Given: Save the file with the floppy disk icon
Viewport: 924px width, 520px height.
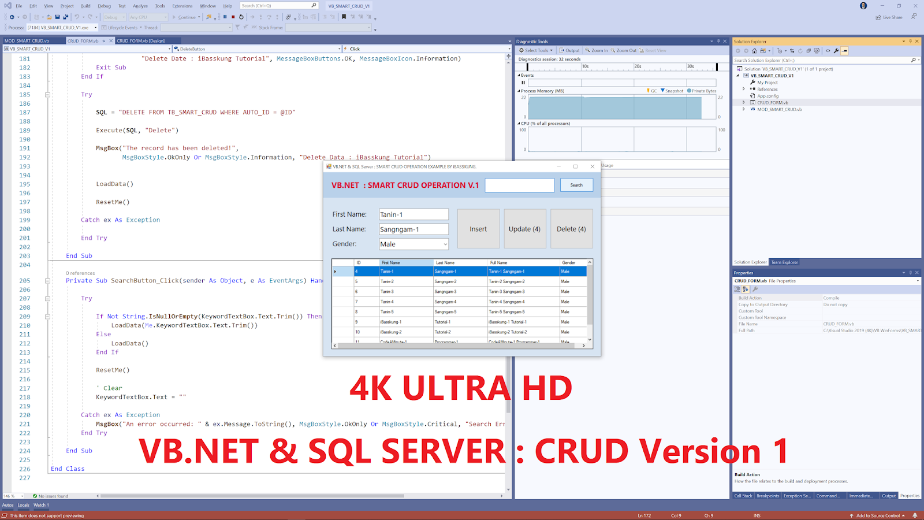Looking at the screenshot, I should click(x=57, y=17).
